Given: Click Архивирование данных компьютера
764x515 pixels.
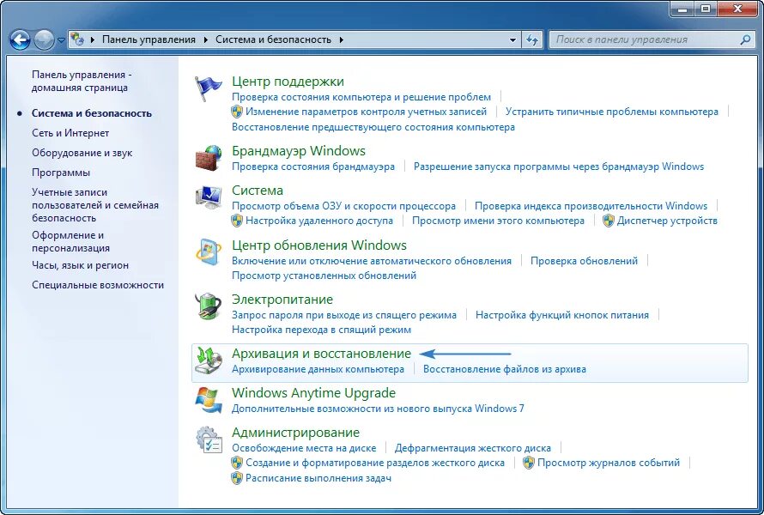Looking at the screenshot, I should click(318, 369).
